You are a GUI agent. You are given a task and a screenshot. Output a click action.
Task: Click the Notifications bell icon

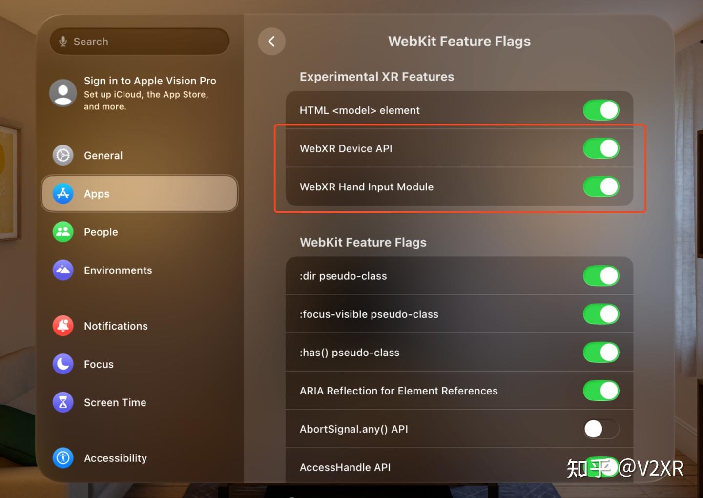(63, 326)
